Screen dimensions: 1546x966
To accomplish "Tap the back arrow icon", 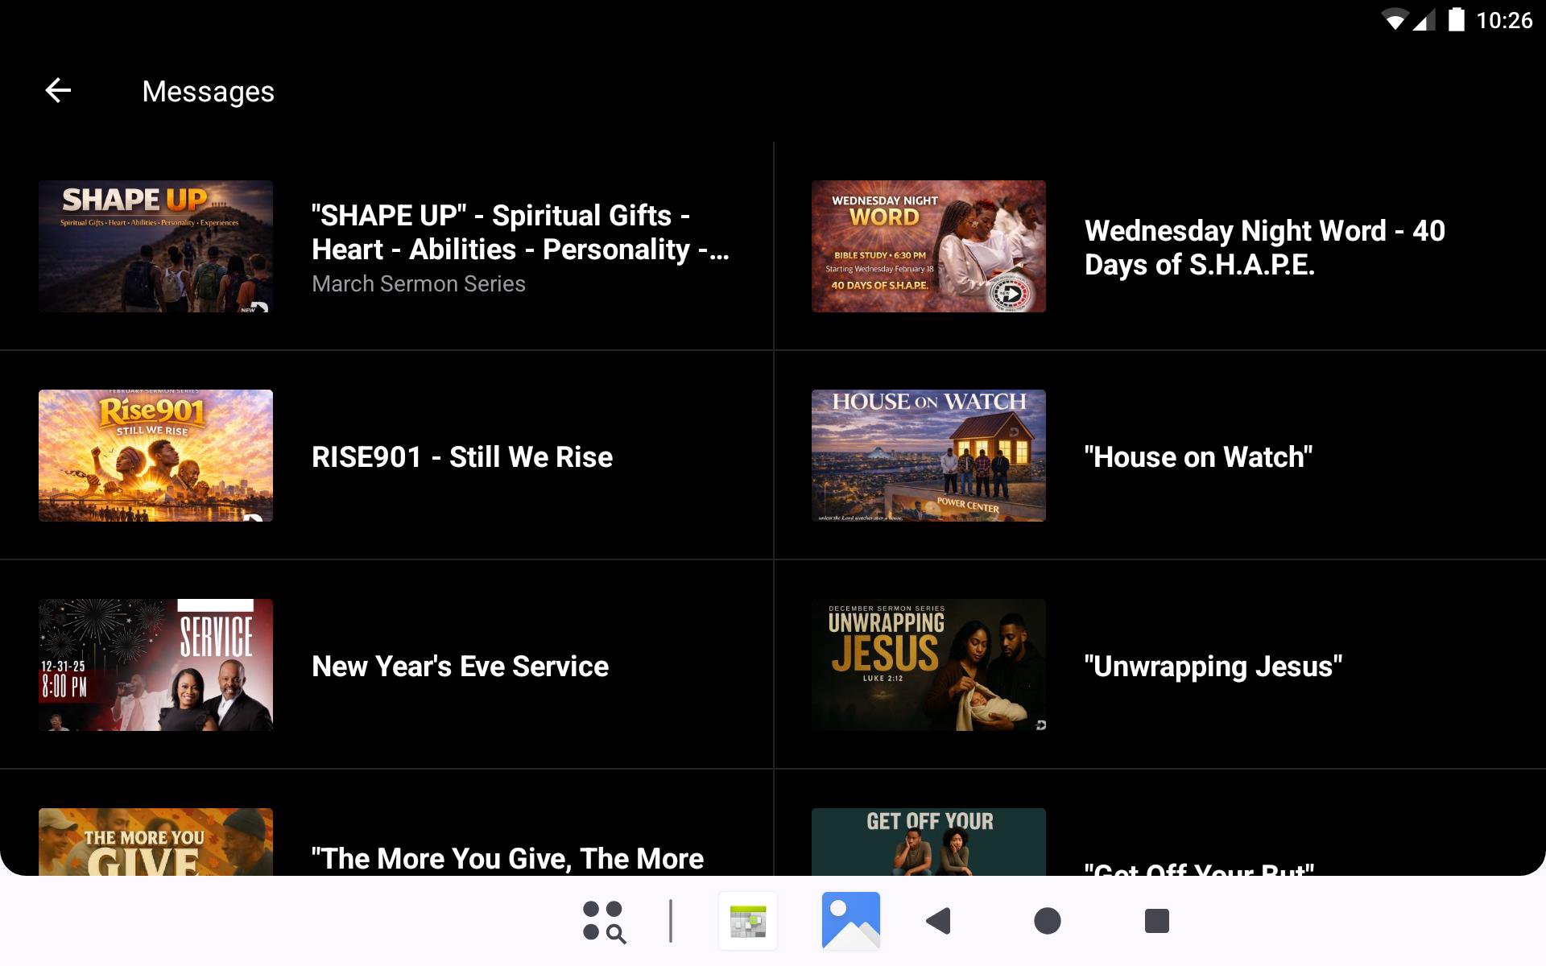I will click(58, 91).
